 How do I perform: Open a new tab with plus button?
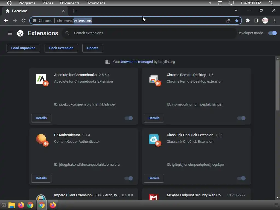[74, 11]
